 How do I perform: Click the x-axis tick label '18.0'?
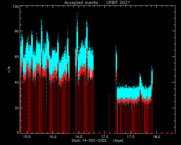point(156,137)
